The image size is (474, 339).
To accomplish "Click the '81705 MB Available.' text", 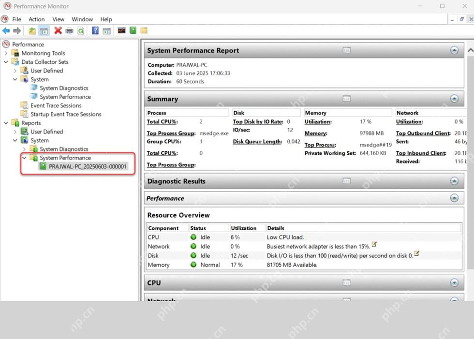I will [x=292, y=265].
